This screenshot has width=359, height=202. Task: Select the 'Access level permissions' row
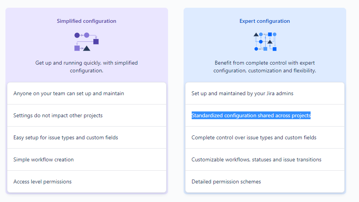(x=87, y=181)
